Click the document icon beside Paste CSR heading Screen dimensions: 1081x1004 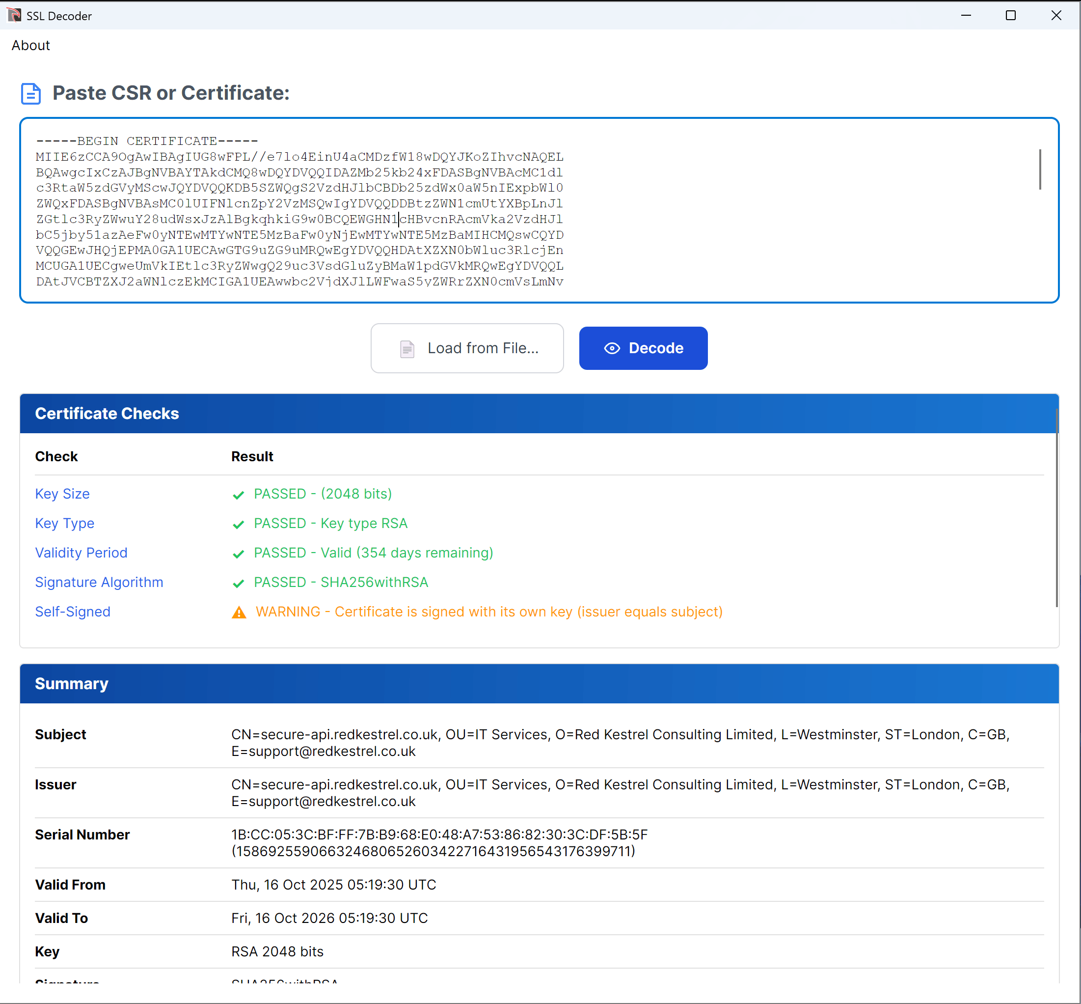(30, 93)
